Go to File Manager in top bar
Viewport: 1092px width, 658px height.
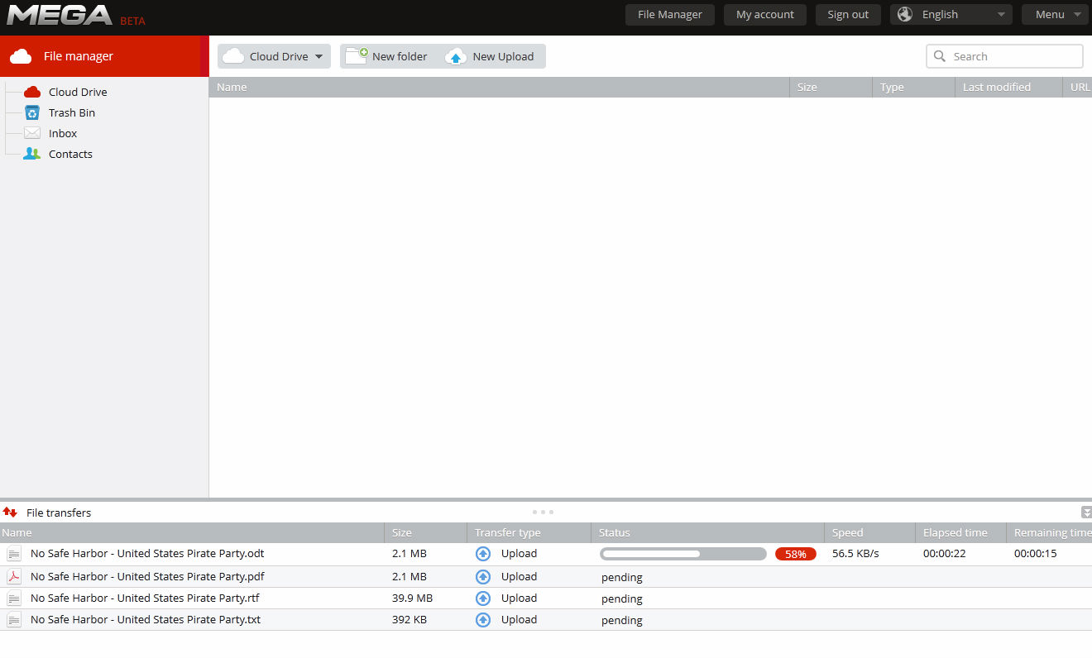670,14
